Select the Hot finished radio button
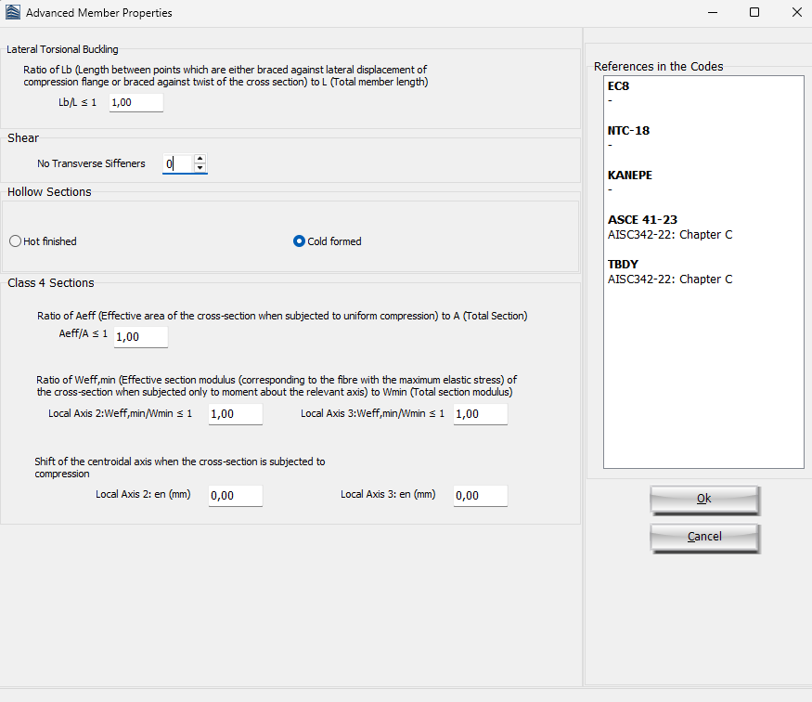The image size is (812, 702). [15, 241]
